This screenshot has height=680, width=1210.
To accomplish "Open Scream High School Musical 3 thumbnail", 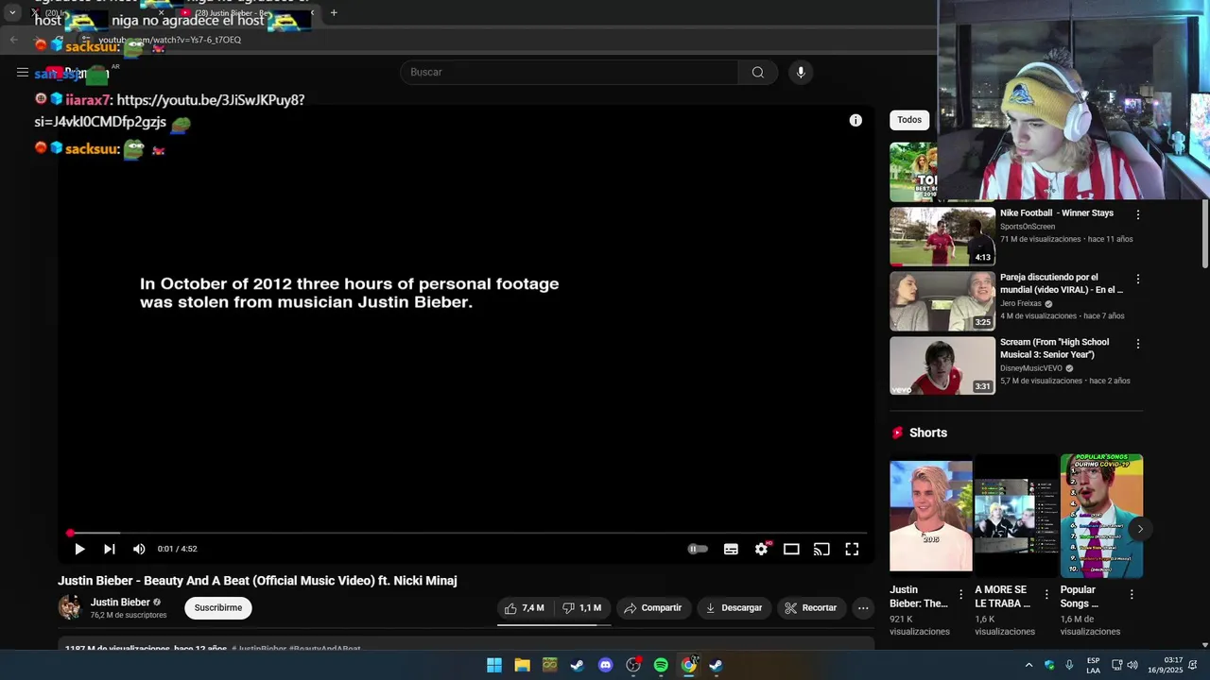I will [942, 365].
